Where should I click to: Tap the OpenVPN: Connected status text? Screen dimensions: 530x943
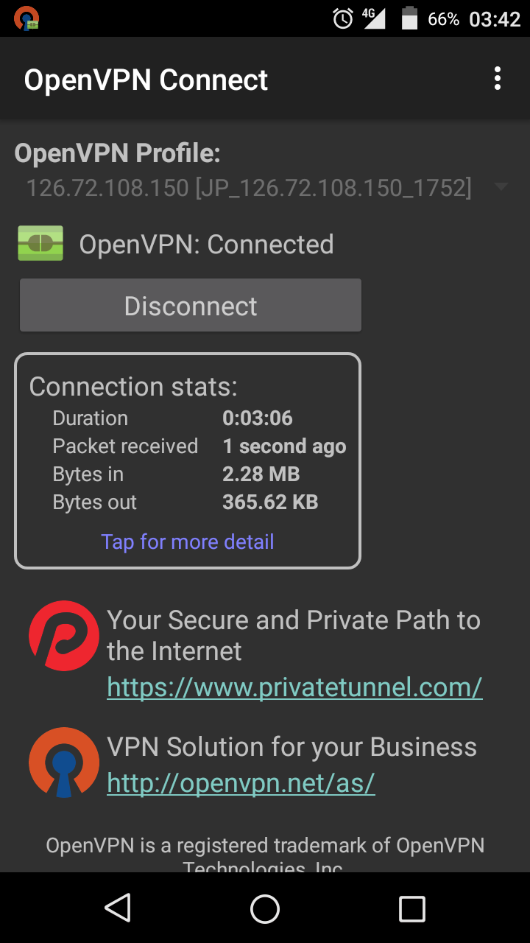click(207, 244)
